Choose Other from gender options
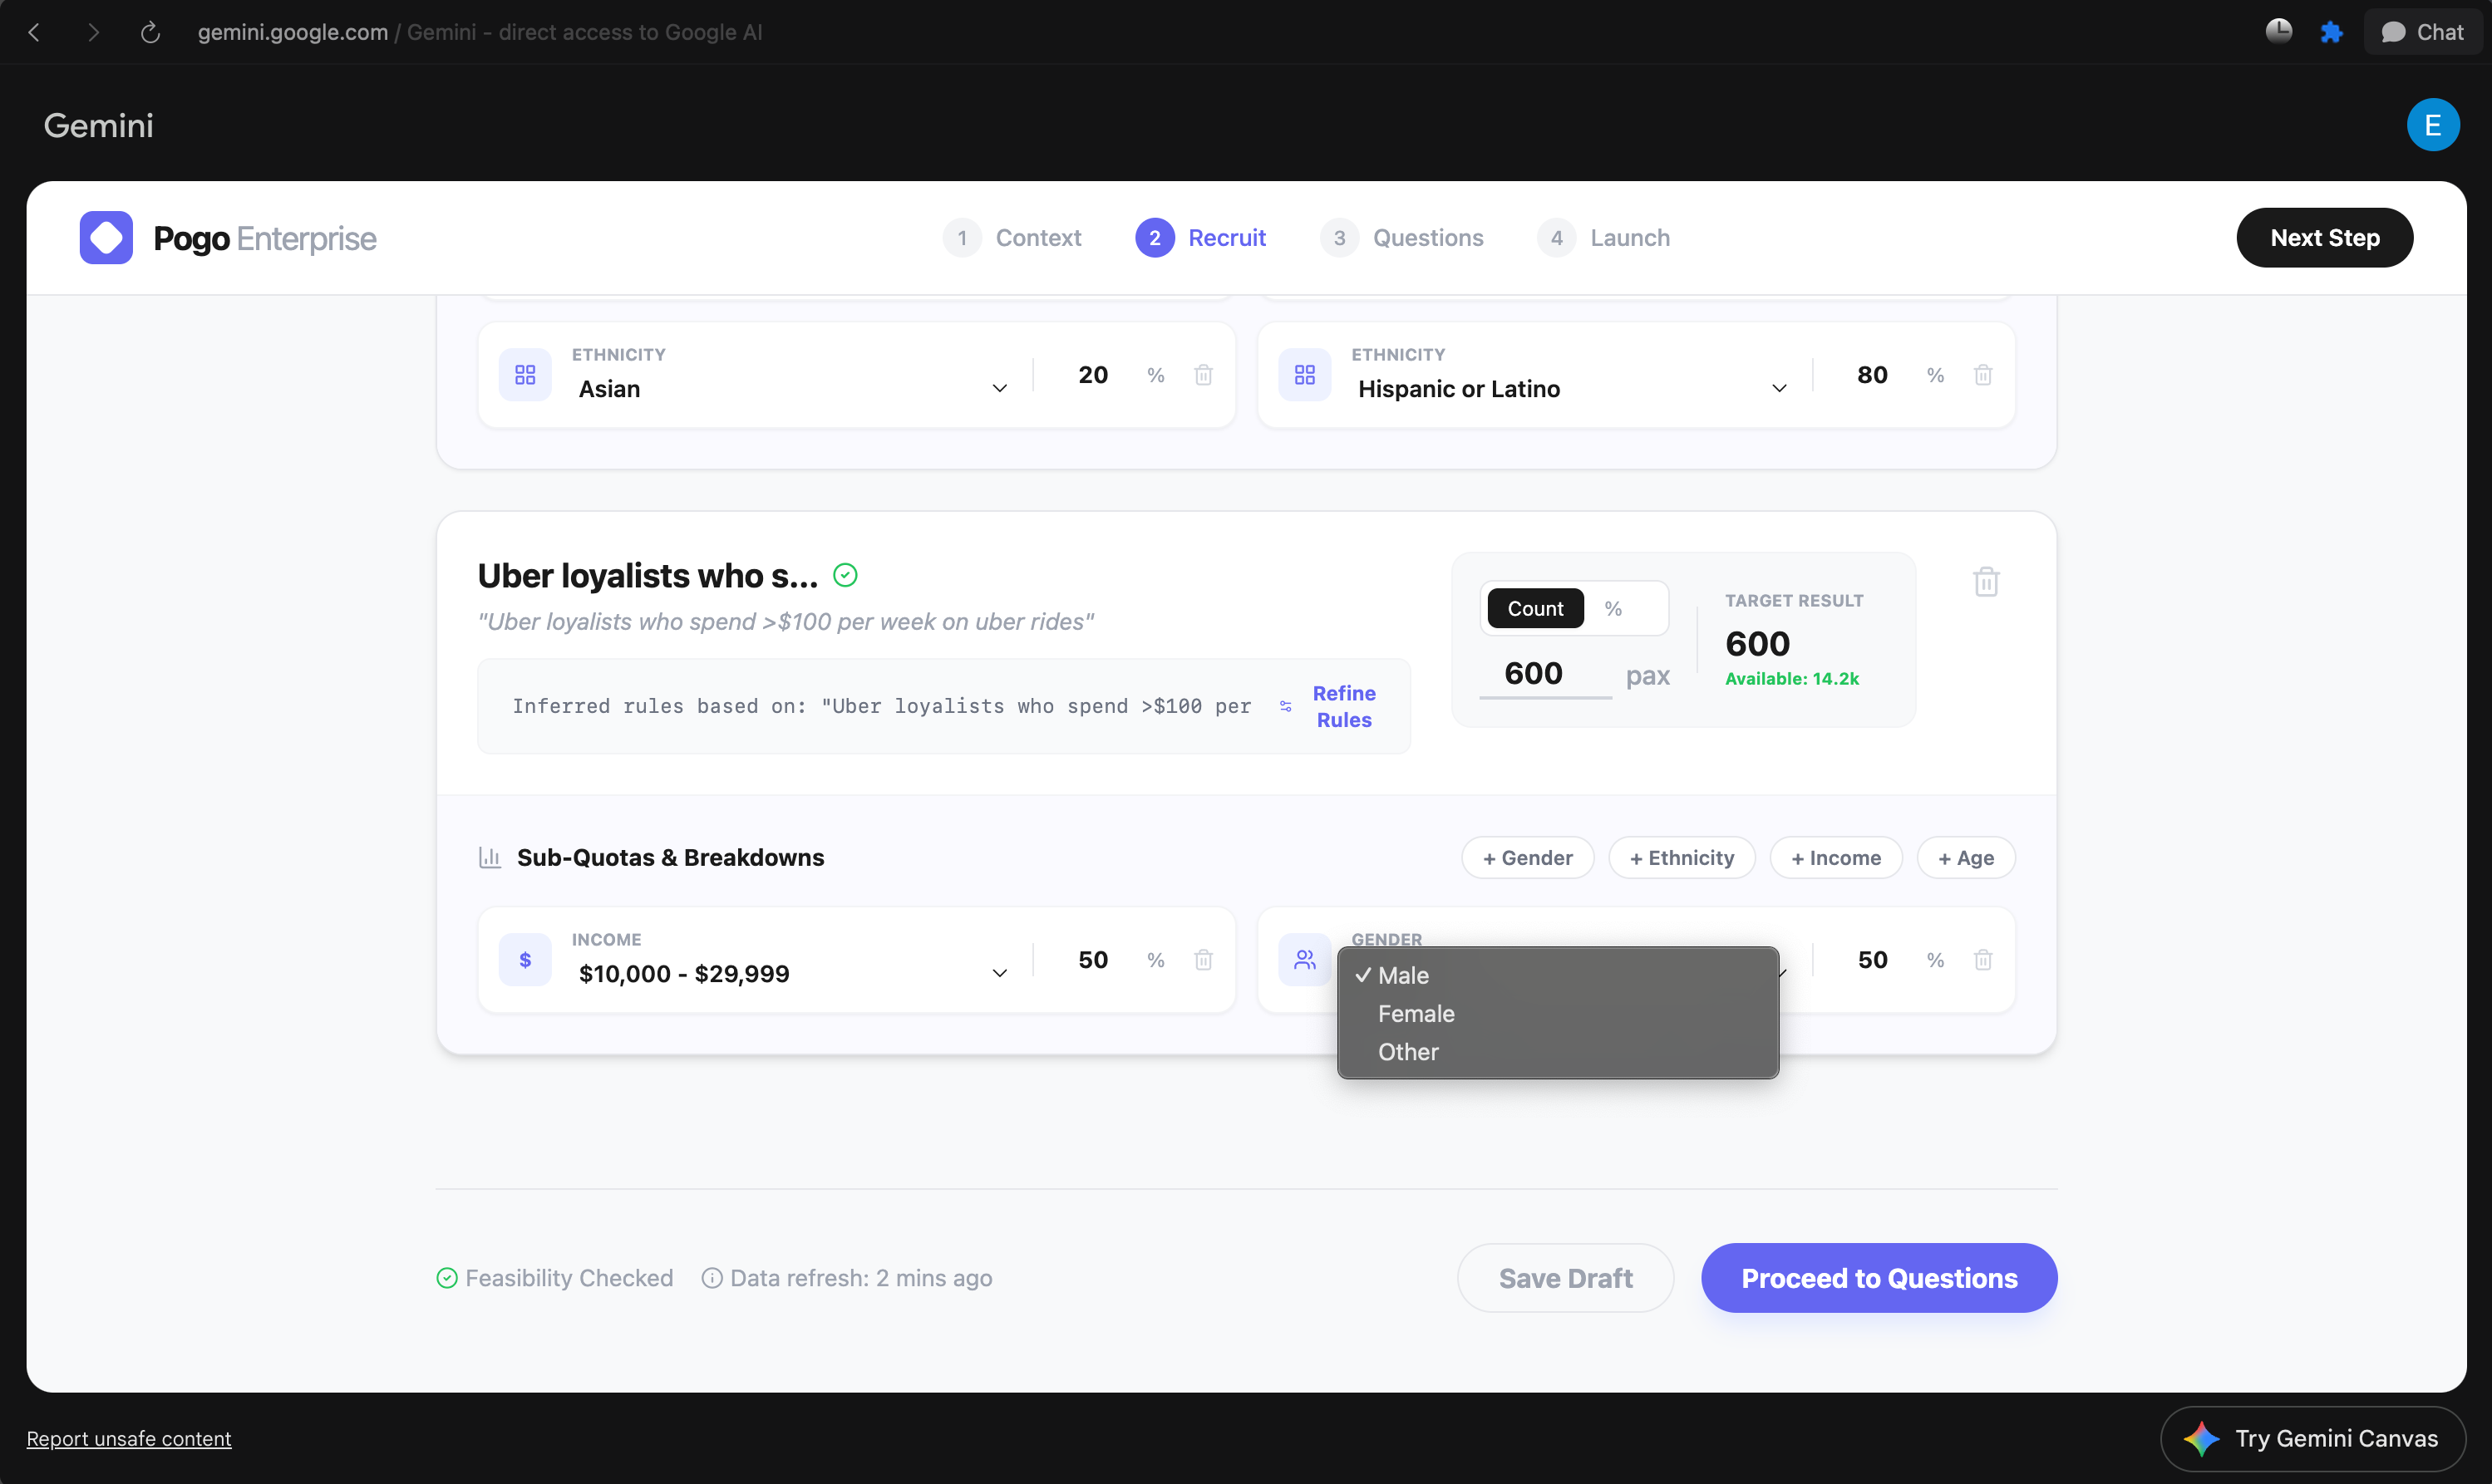The image size is (2492, 1484). point(1407,1052)
